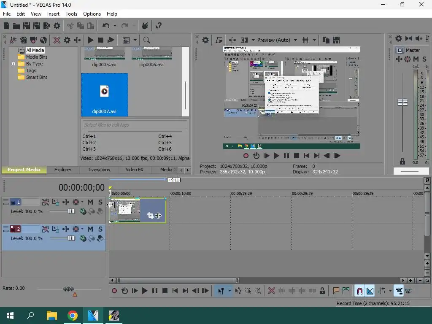
Task: Click the Capture Video camera icon
Action: pyautogui.click(x=33, y=40)
